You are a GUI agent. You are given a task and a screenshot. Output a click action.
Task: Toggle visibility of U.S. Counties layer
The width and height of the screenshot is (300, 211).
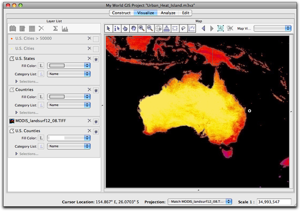pyautogui.click(x=96, y=132)
